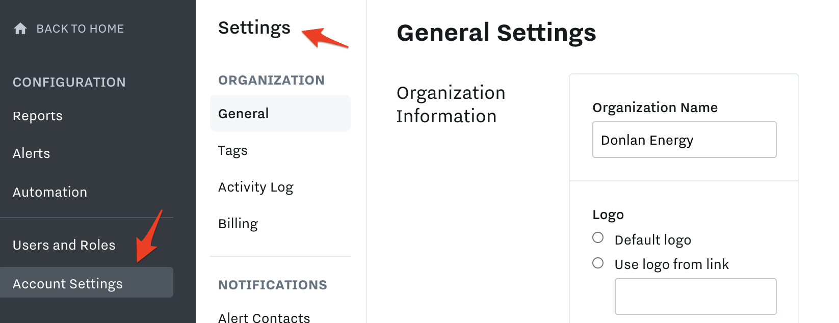This screenshot has width=839, height=323.
Task: Click the ORGANIZATION section header
Action: pos(272,80)
